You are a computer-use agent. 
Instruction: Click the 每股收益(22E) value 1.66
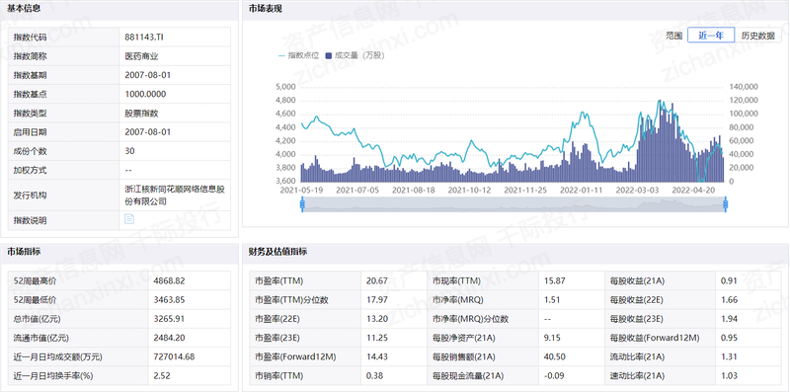click(x=729, y=300)
